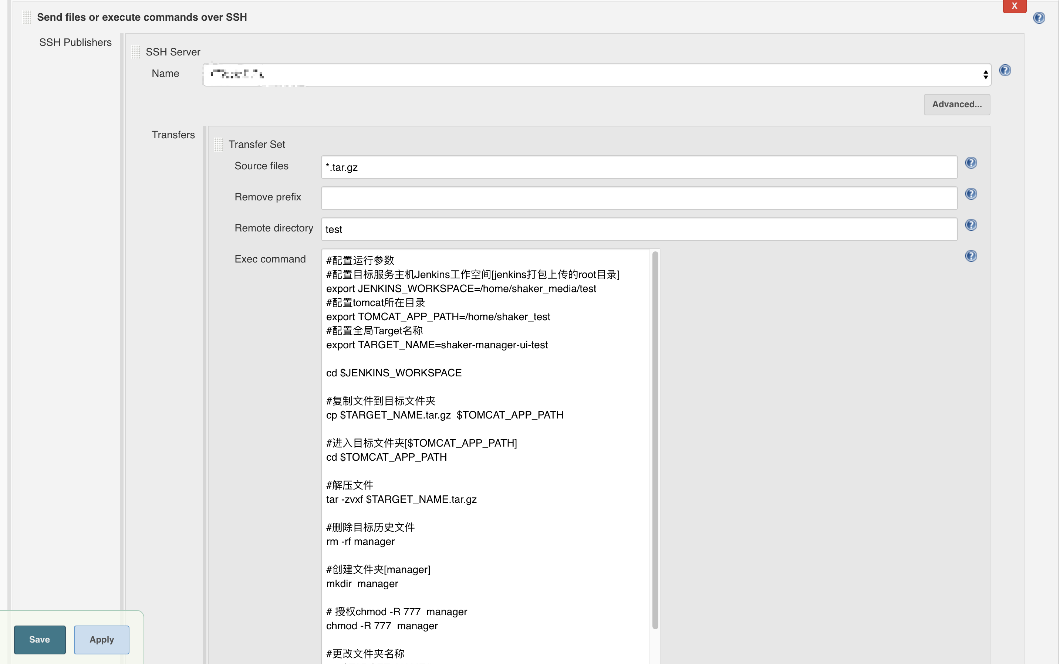The height and width of the screenshot is (664, 1060).
Task: Click the TARGET_NAME export line in script
Action: (x=437, y=345)
